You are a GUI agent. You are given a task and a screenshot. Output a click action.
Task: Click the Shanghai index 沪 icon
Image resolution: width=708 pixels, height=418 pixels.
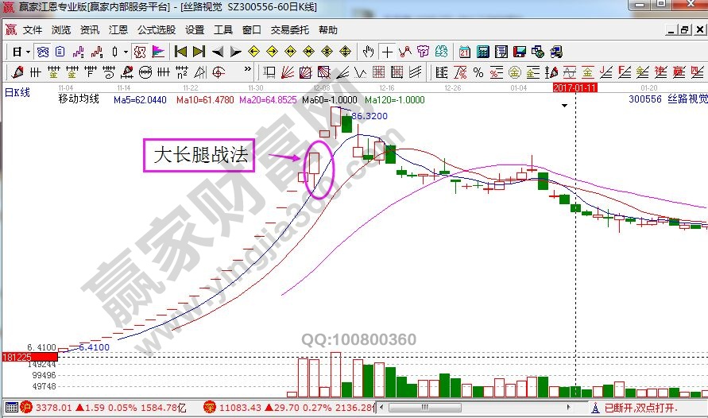tap(25, 407)
